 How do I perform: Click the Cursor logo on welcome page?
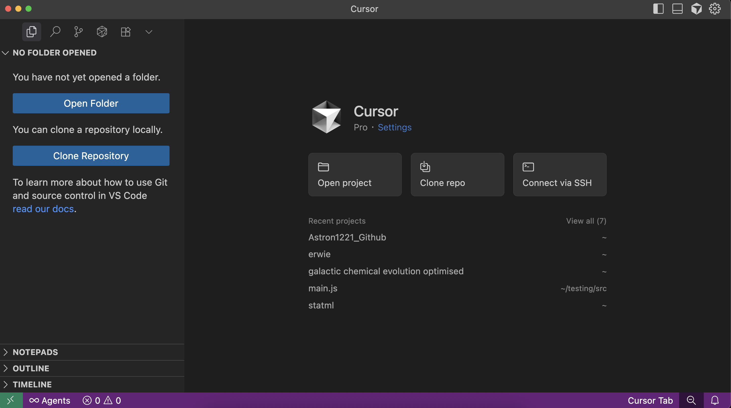(327, 117)
